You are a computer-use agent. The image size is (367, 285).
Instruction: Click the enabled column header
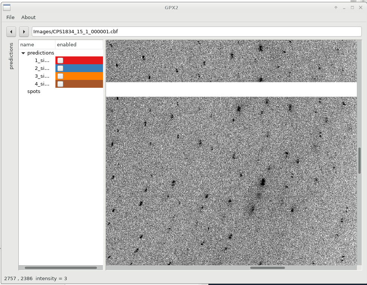pyautogui.click(x=79, y=44)
